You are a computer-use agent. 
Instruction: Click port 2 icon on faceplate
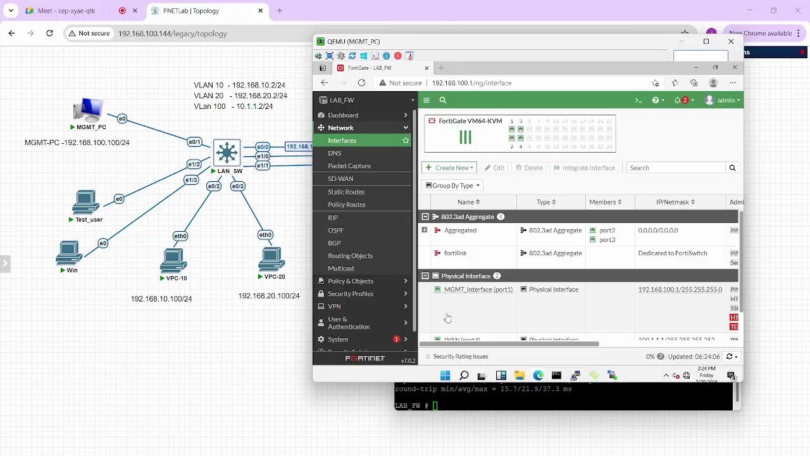point(512,138)
